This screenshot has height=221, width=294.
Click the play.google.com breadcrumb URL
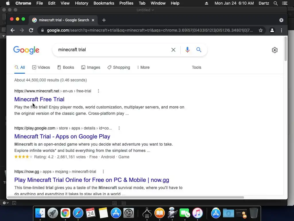point(63,128)
